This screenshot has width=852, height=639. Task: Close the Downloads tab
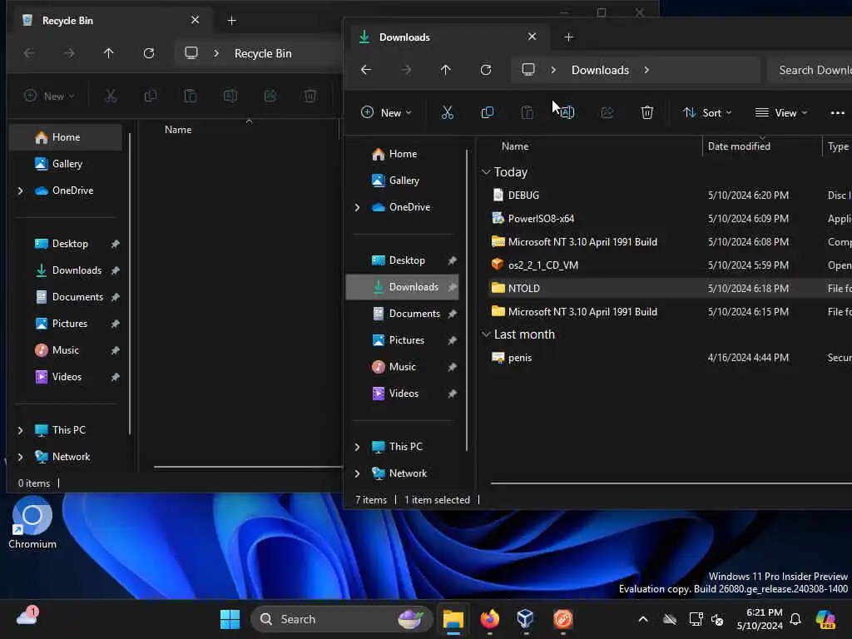(x=532, y=37)
